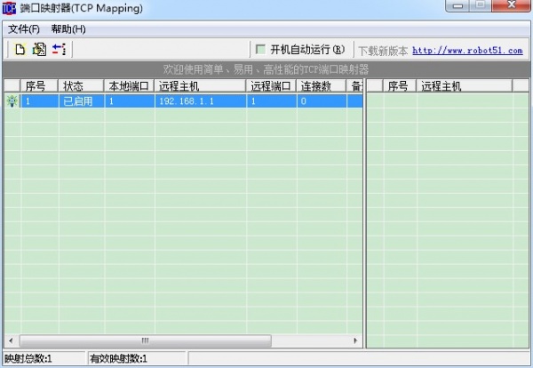The height and width of the screenshot is (368, 533).
Task: Click the 远程端口 column header
Action: 271,86
